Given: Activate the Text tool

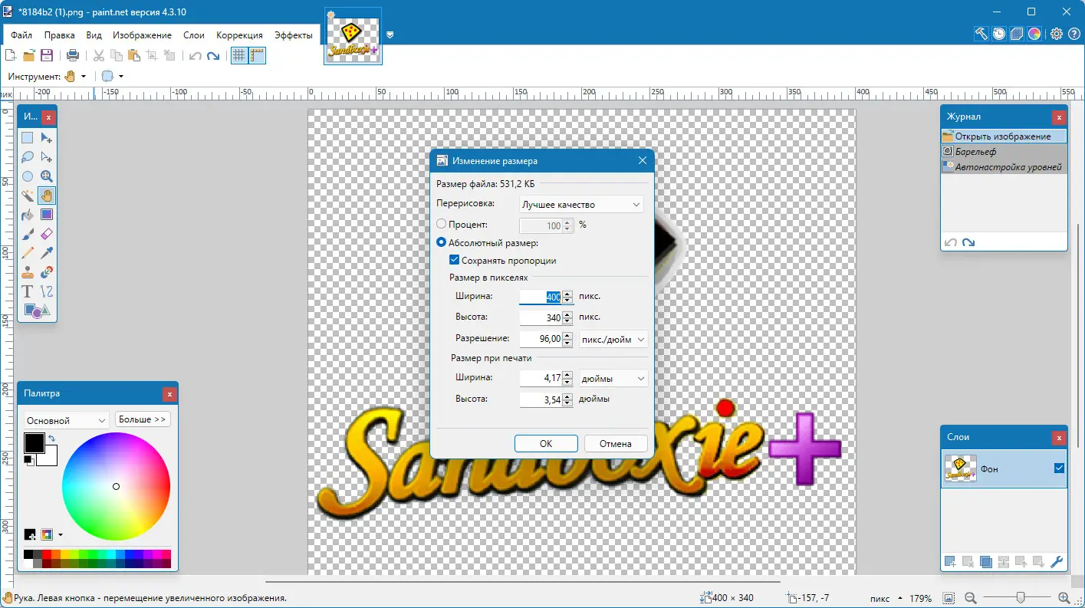Looking at the screenshot, I should 27,291.
